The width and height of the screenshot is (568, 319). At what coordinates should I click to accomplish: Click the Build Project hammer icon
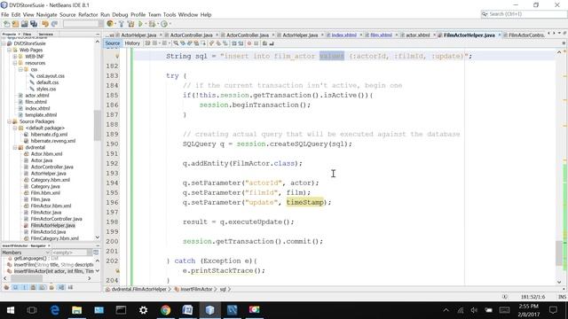coord(121,24)
